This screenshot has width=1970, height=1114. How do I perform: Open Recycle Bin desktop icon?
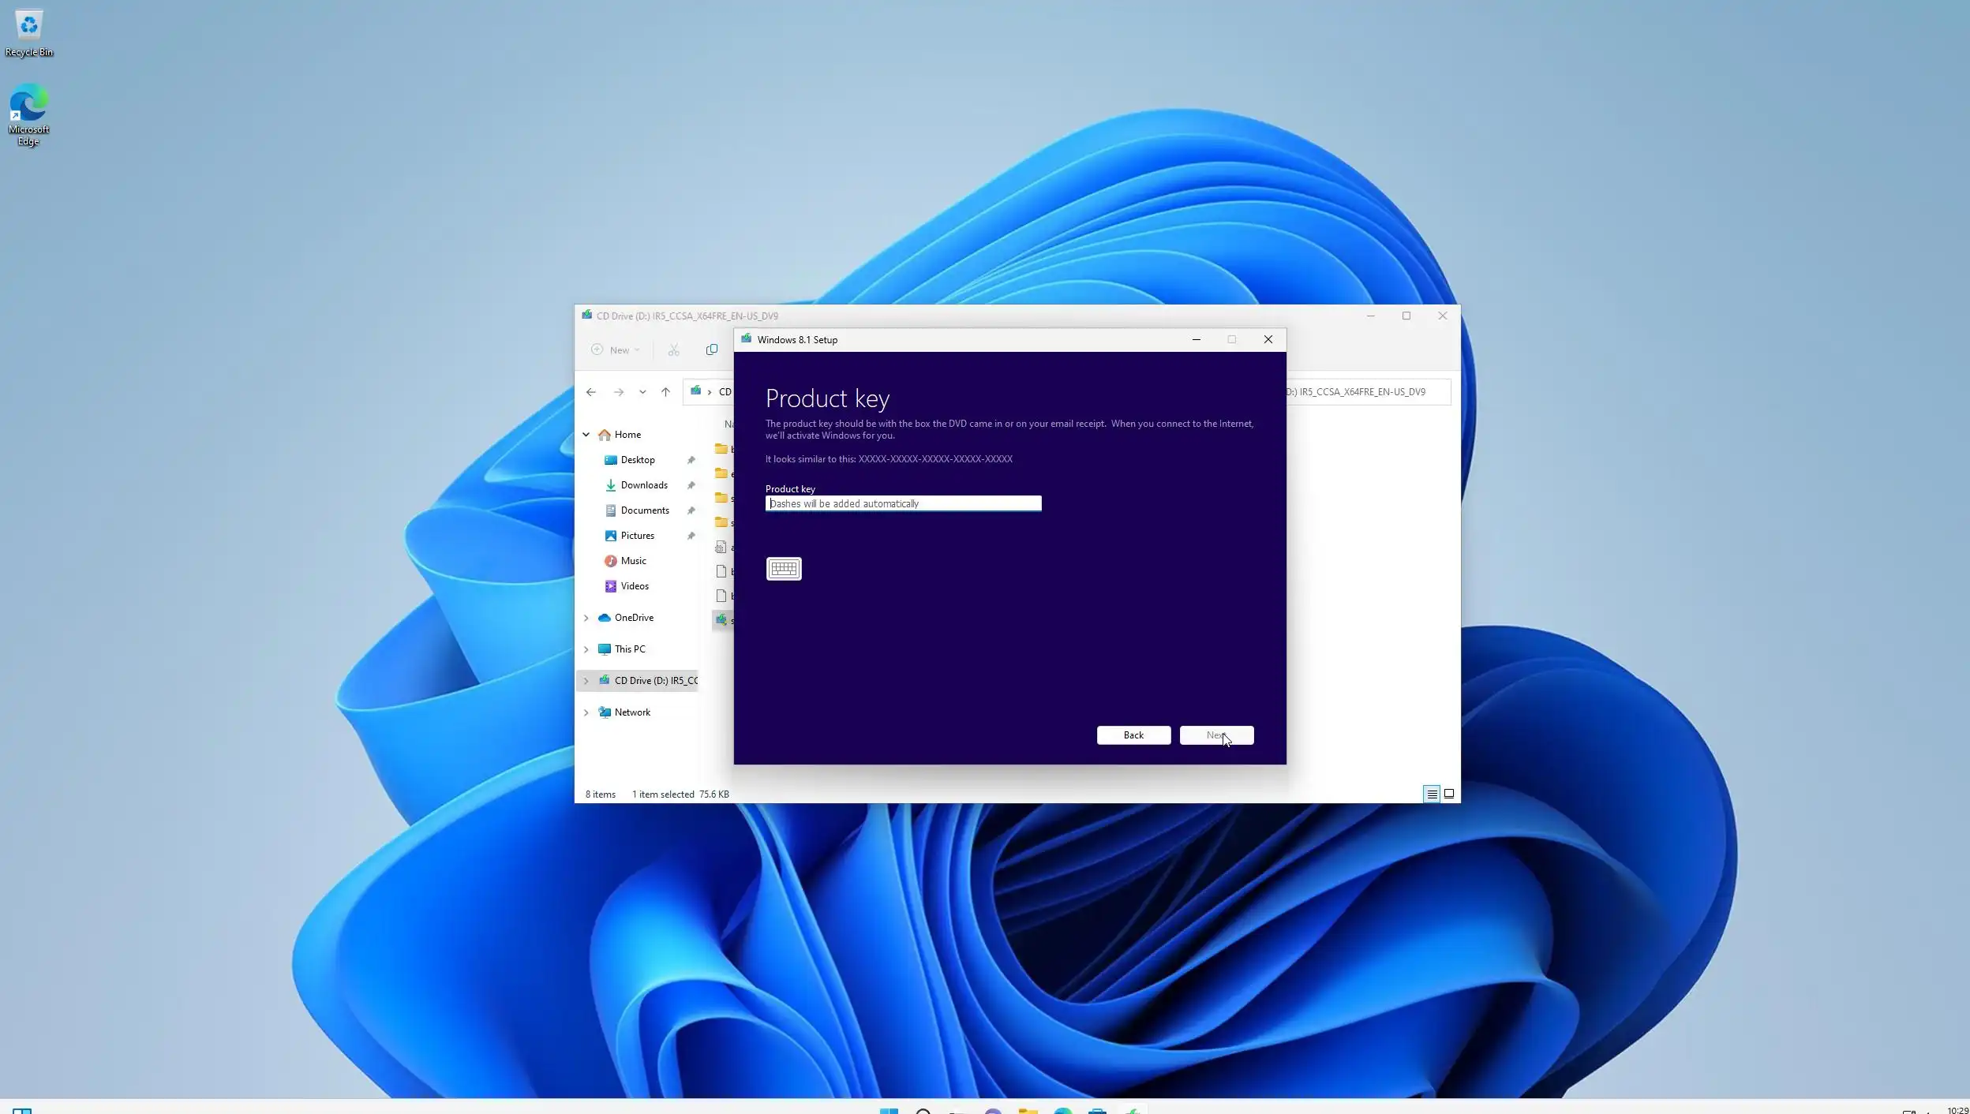(x=29, y=33)
